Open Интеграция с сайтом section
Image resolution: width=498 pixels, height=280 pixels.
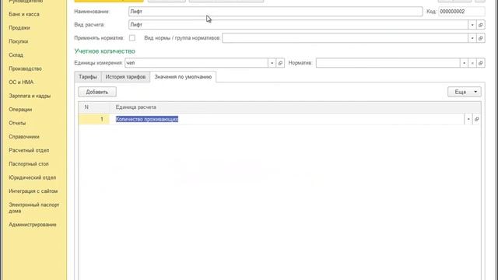[x=33, y=191]
